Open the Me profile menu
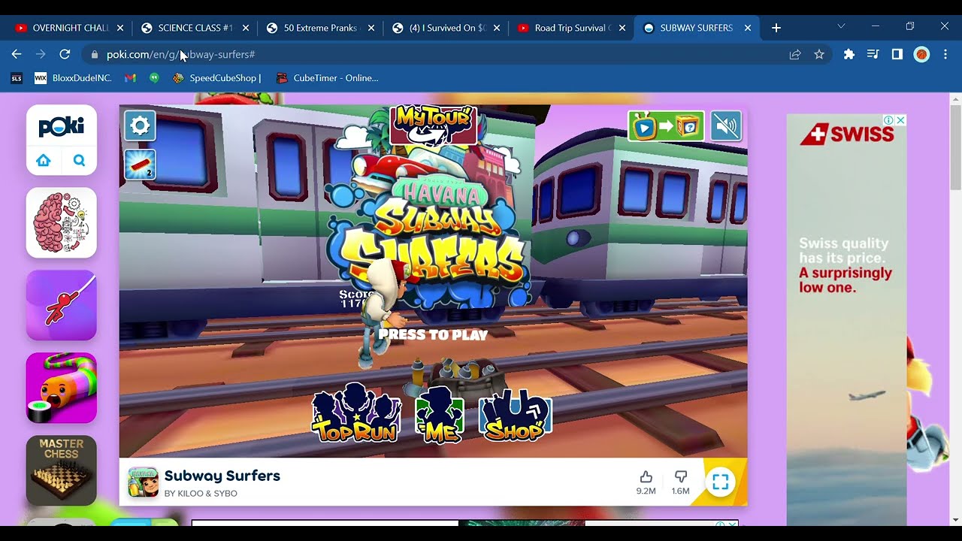 pos(440,415)
